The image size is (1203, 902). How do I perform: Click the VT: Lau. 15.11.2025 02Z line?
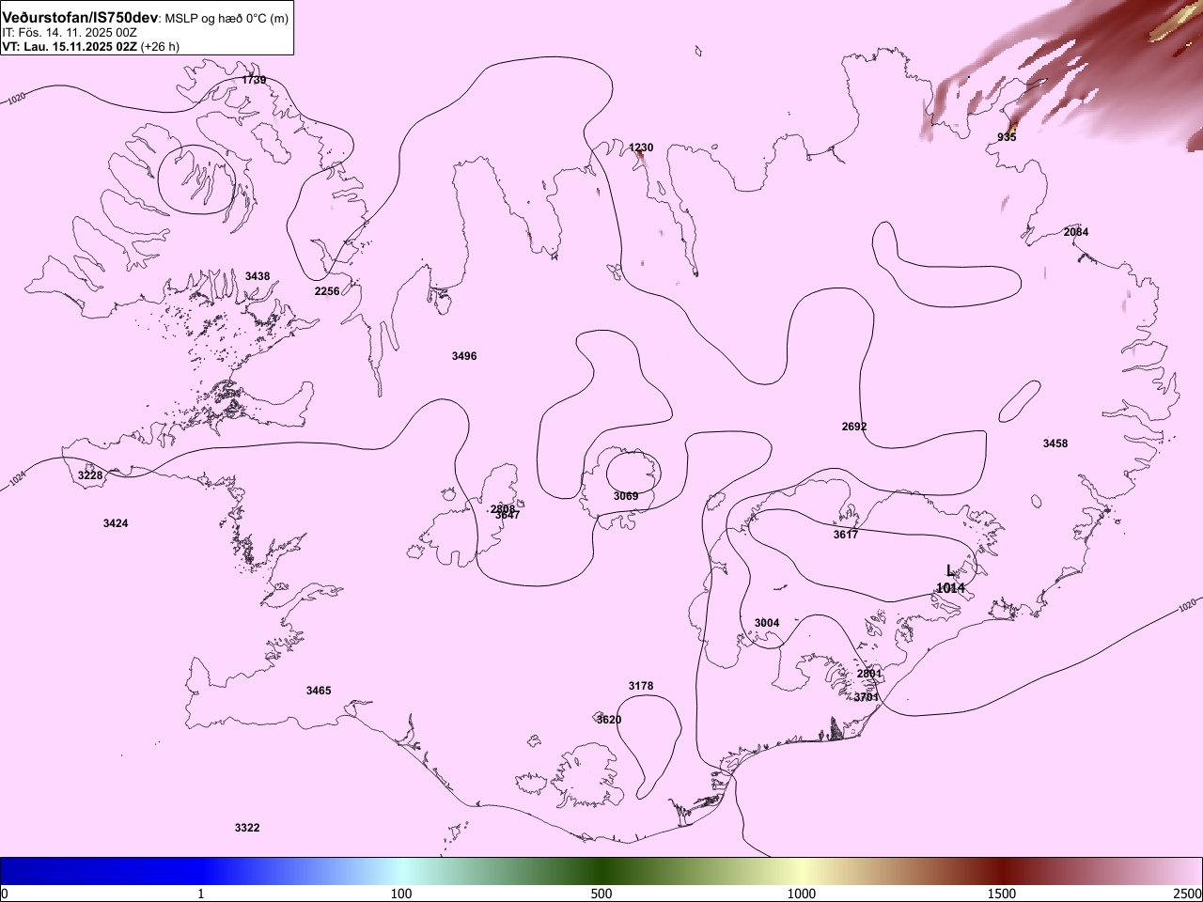pyautogui.click(x=69, y=46)
